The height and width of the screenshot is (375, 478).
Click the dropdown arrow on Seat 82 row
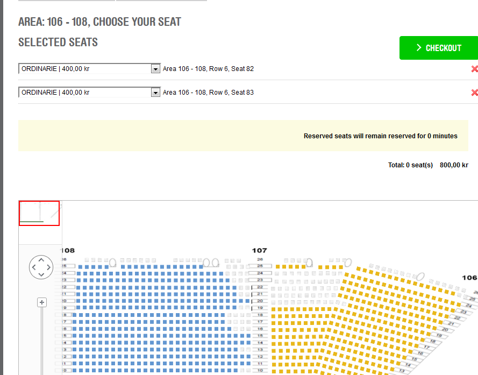[x=155, y=69]
